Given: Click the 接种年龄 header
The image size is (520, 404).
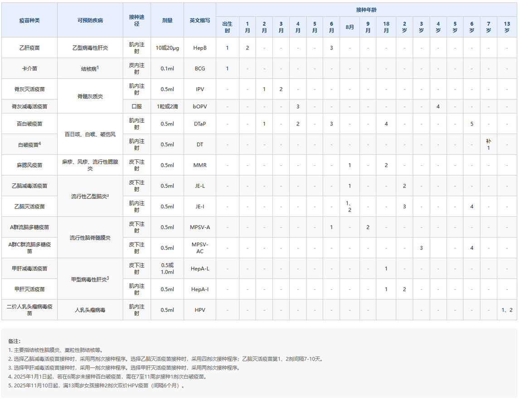Looking at the screenshot, I should pyautogui.click(x=366, y=10).
